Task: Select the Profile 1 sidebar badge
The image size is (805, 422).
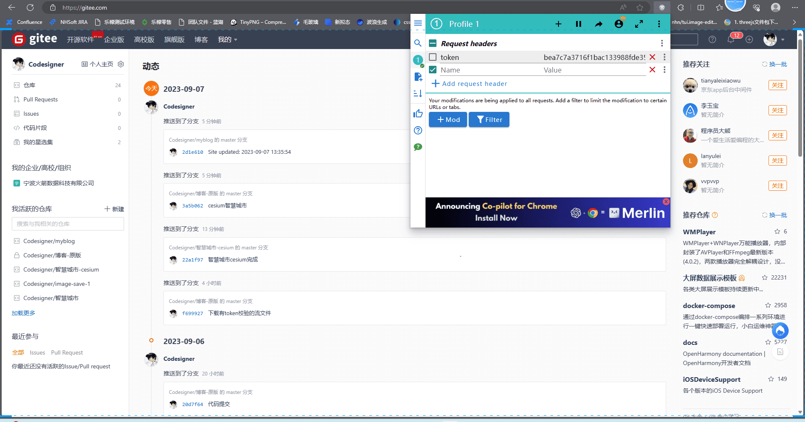Action: click(418, 60)
